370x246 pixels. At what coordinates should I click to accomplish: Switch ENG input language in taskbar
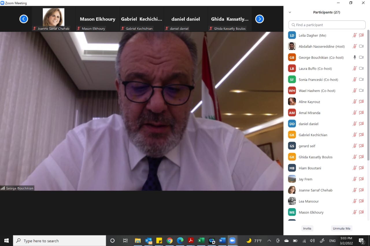point(332,241)
